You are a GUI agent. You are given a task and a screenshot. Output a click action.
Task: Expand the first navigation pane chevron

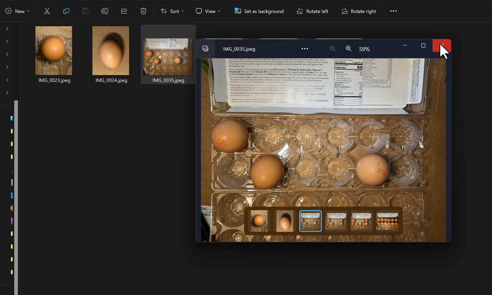click(x=7, y=29)
